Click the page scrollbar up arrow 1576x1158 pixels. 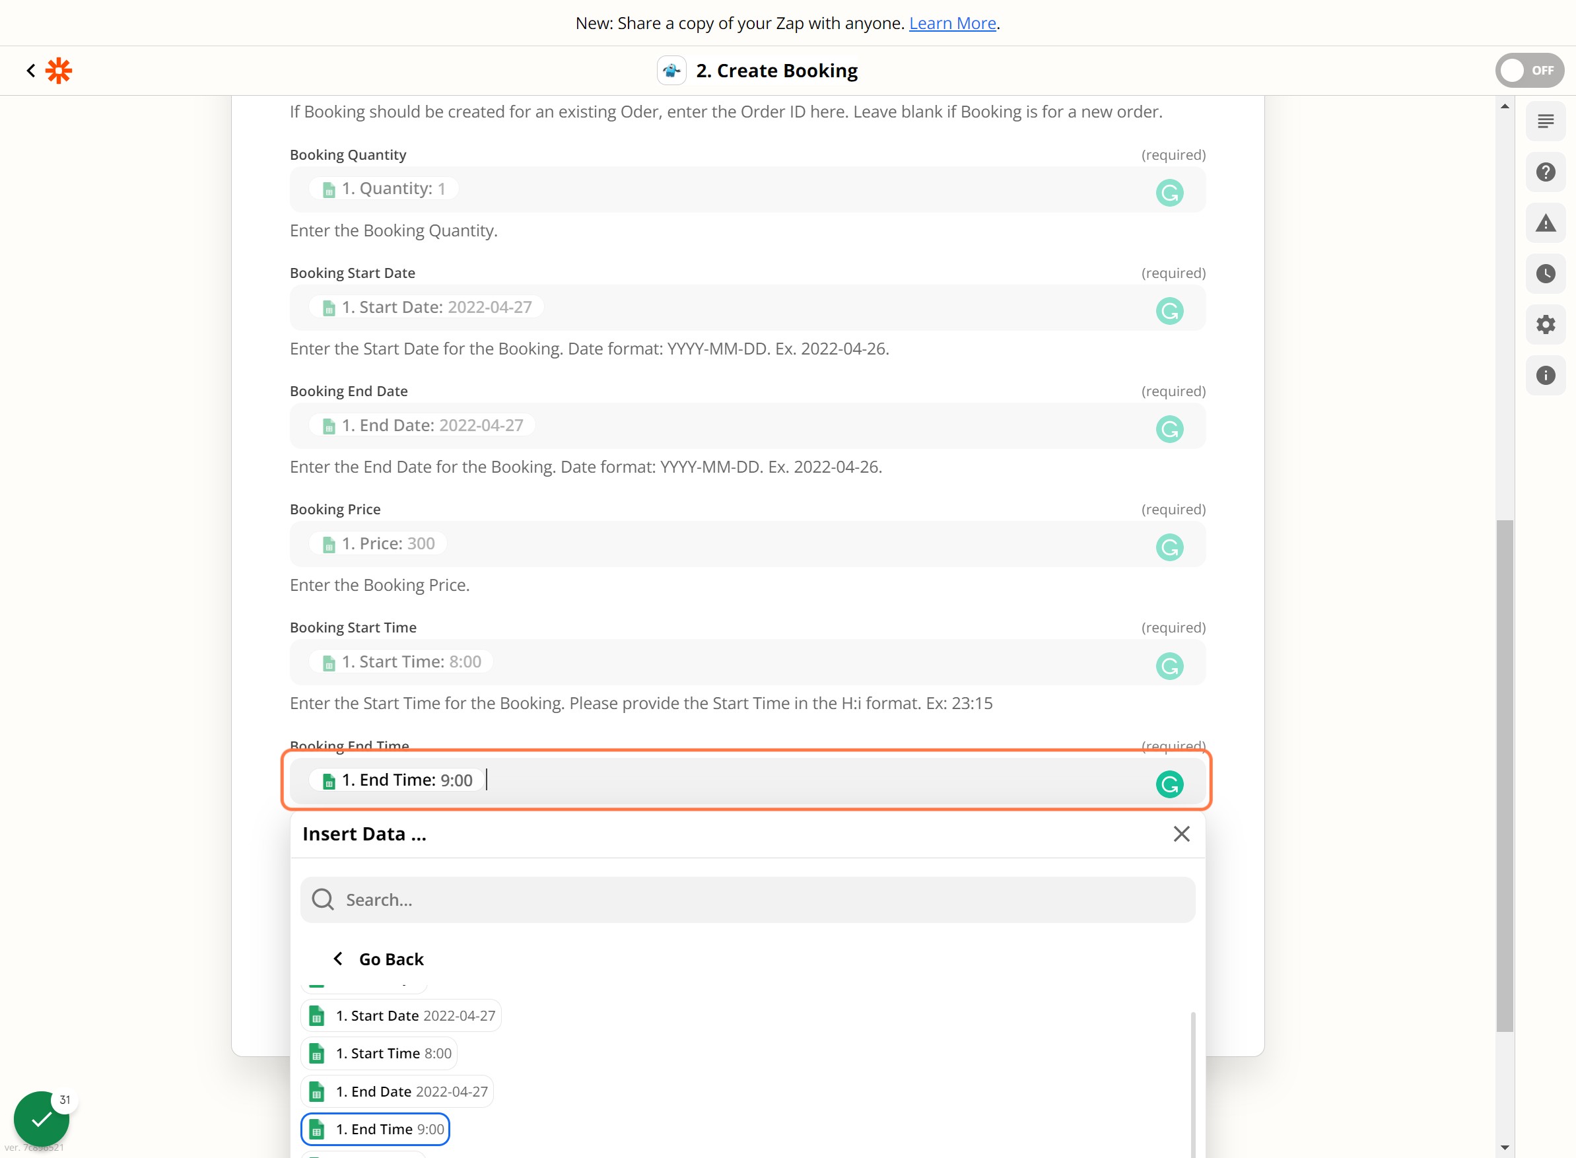point(1505,106)
